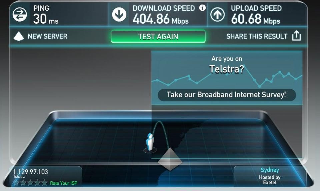Rate ISP with the fifth star
320x191 pixels.
[x=44, y=183]
